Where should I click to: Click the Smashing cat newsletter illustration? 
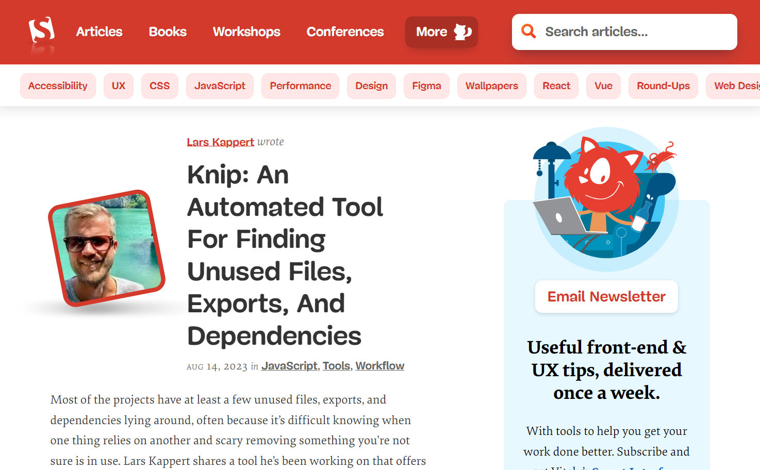[606, 199]
